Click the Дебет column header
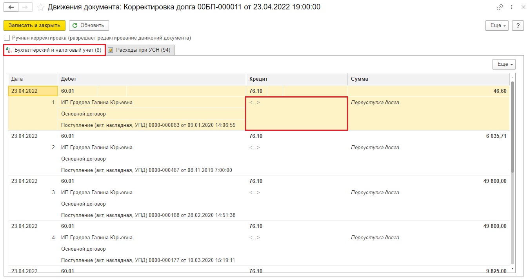 point(152,79)
